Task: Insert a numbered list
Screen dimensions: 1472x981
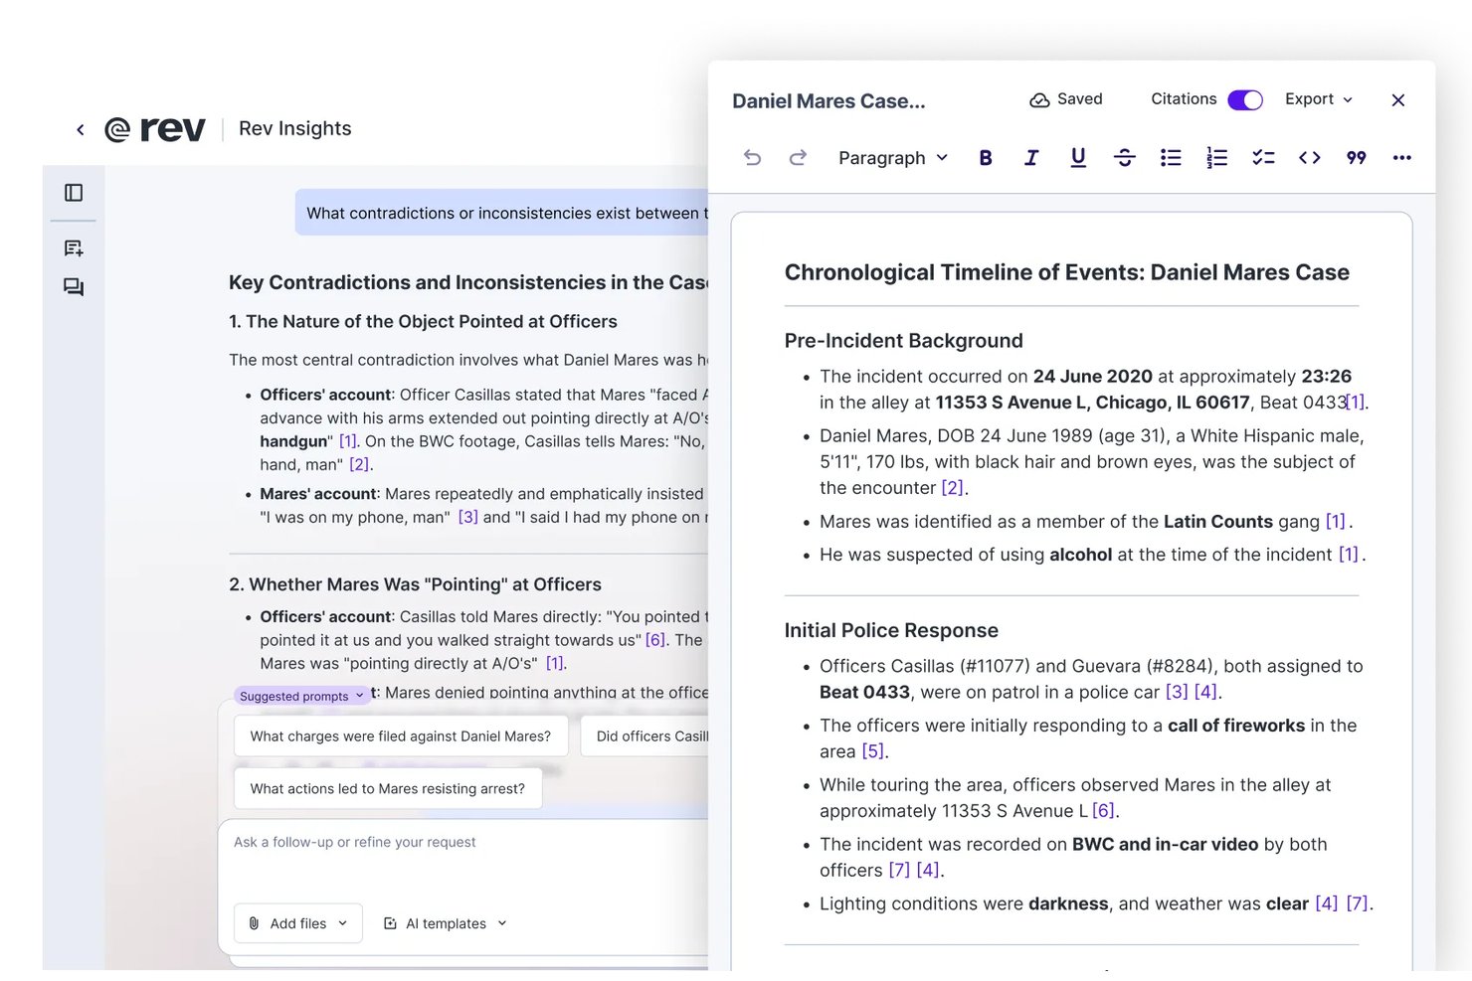Action: click(1216, 157)
